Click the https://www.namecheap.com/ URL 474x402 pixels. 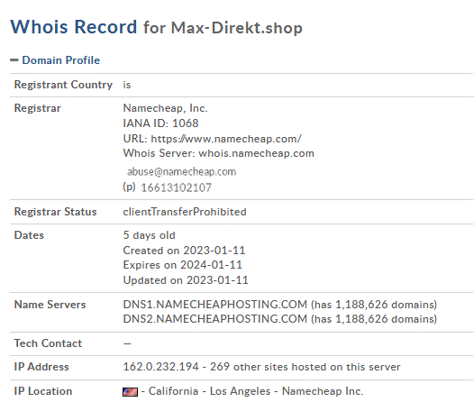(226, 139)
